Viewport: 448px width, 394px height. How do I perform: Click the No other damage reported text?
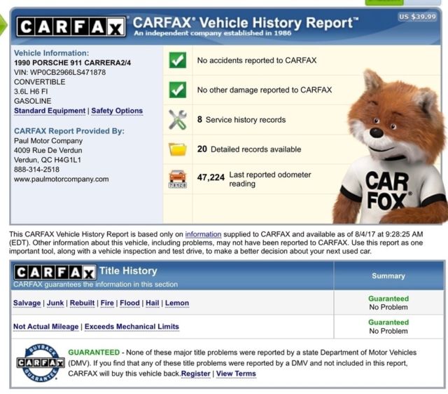coord(265,90)
